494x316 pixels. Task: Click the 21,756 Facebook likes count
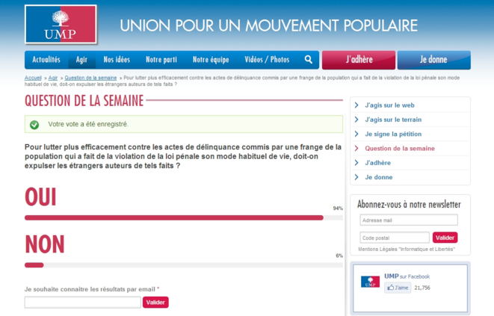point(422,288)
